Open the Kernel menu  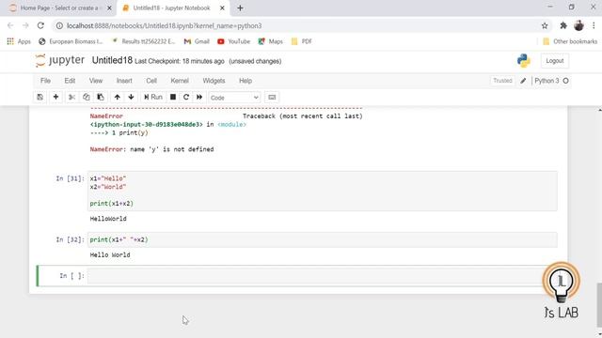[180, 81]
